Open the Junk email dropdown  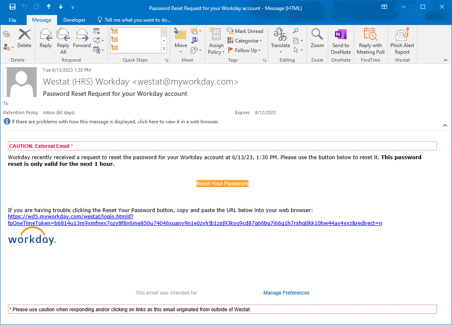[8, 47]
